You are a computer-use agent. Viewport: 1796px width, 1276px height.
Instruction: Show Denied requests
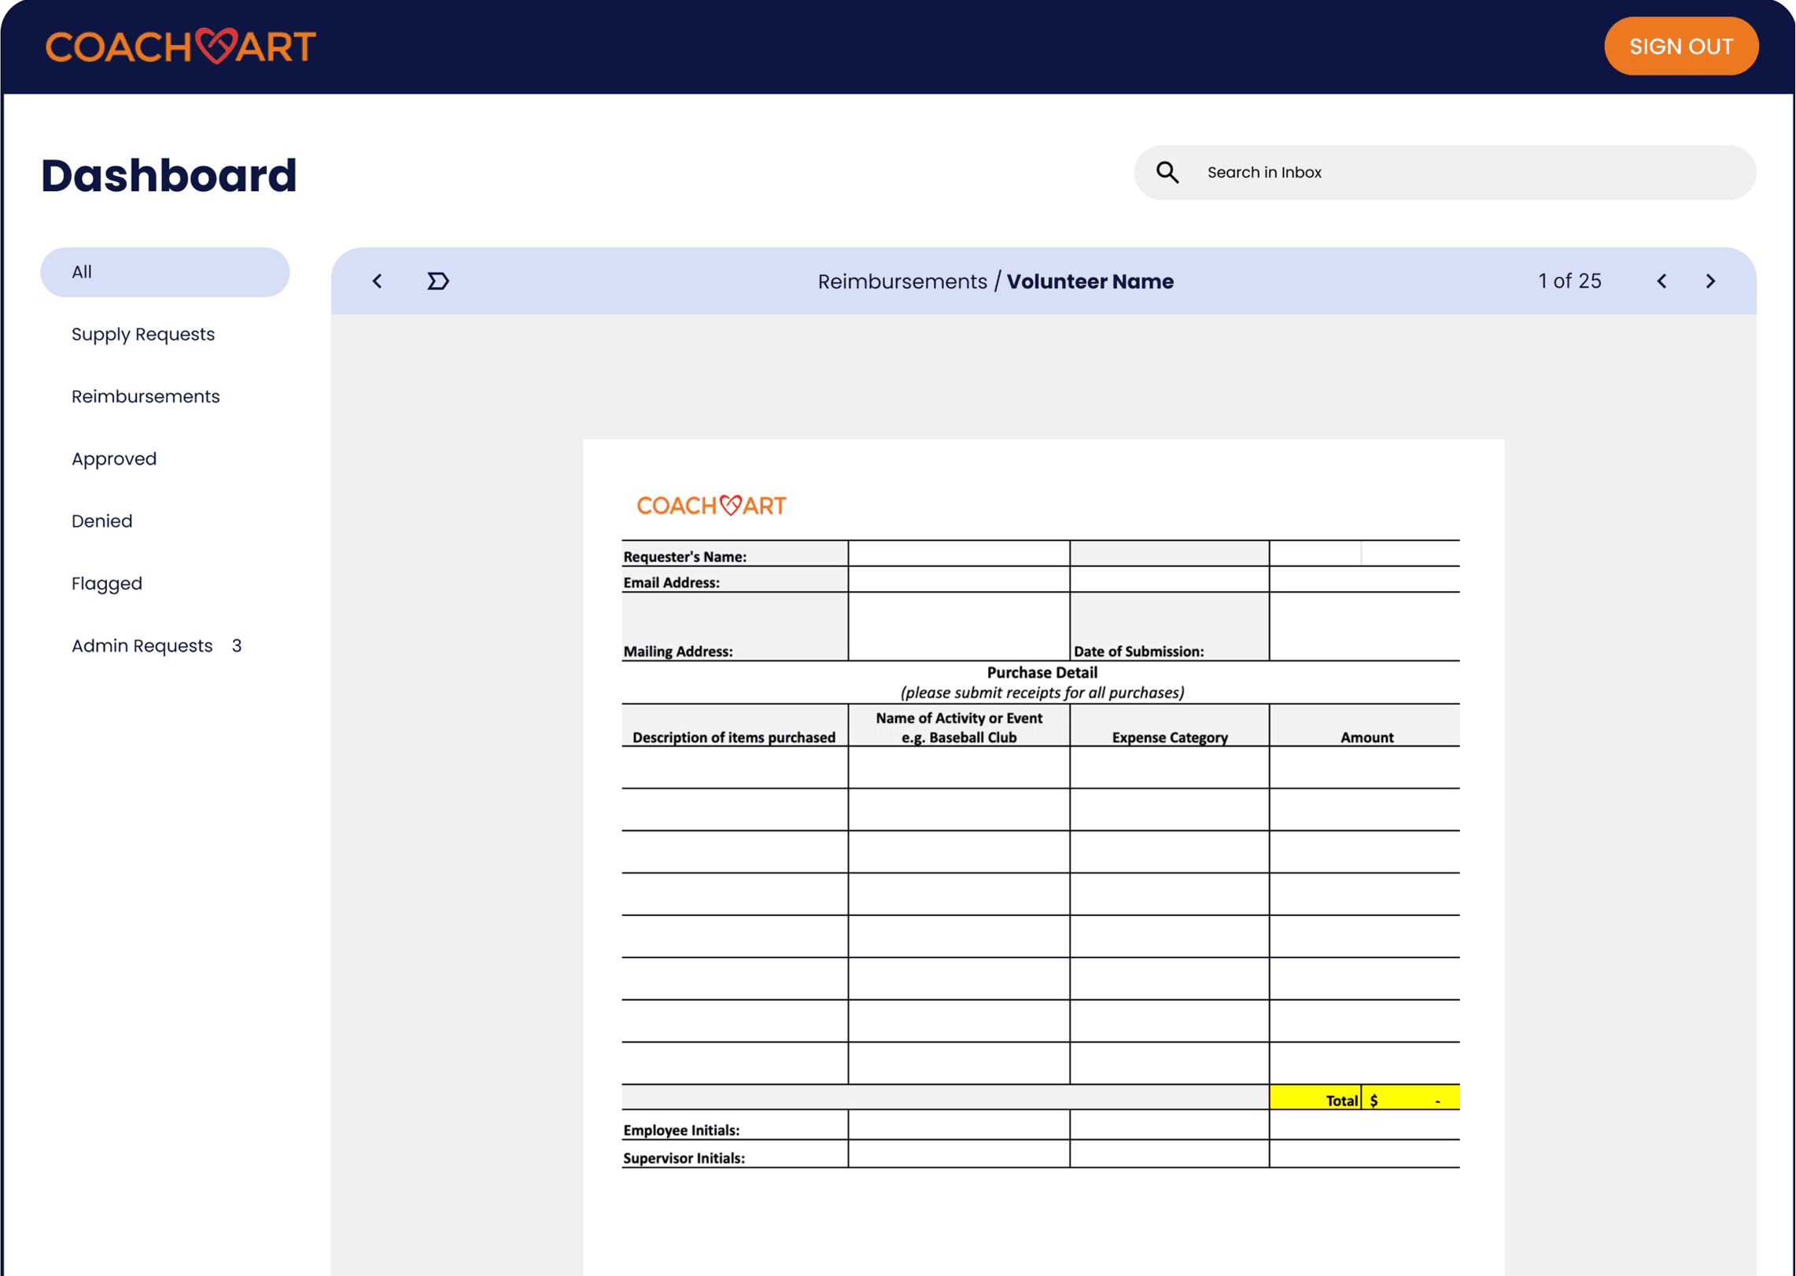tap(101, 521)
